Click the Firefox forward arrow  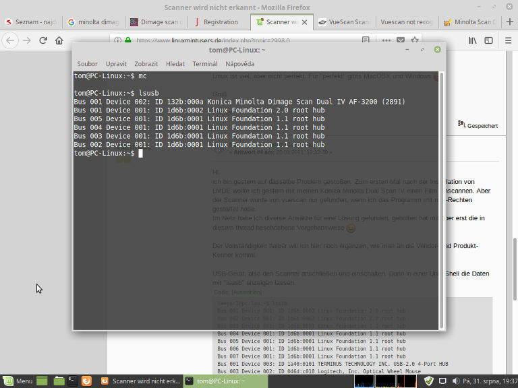[27, 40]
